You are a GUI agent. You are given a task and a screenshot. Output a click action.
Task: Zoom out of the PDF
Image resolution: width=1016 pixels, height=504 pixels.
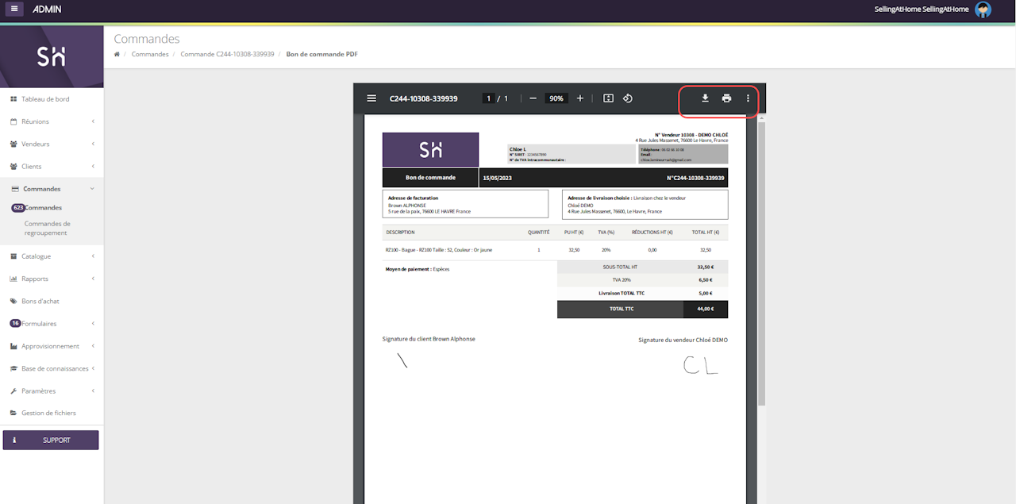pyautogui.click(x=533, y=98)
